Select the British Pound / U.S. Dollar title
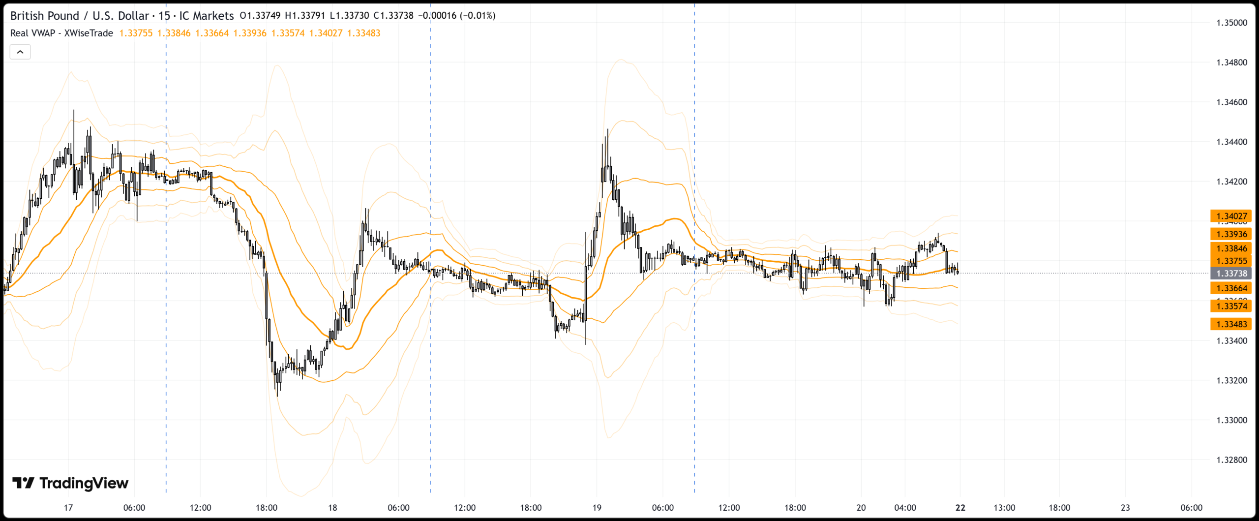 79,16
